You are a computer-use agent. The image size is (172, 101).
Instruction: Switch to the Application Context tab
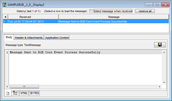pos(57,38)
